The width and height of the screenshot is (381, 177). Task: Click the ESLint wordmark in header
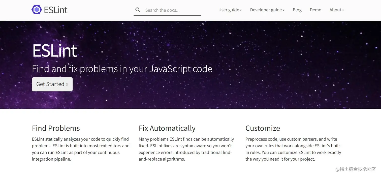pos(56,10)
